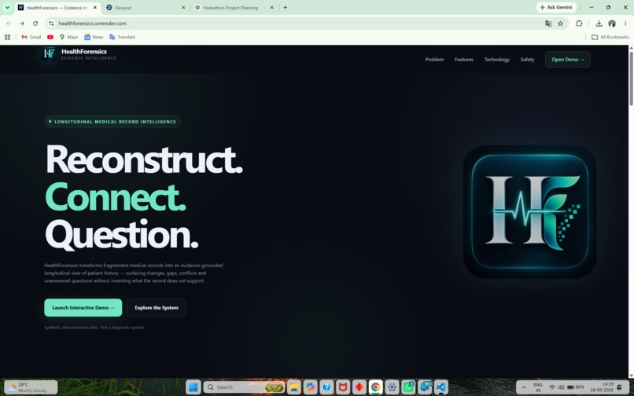Open the Chrome profile avatar
This screenshot has width=634, height=396.
coord(612,24)
